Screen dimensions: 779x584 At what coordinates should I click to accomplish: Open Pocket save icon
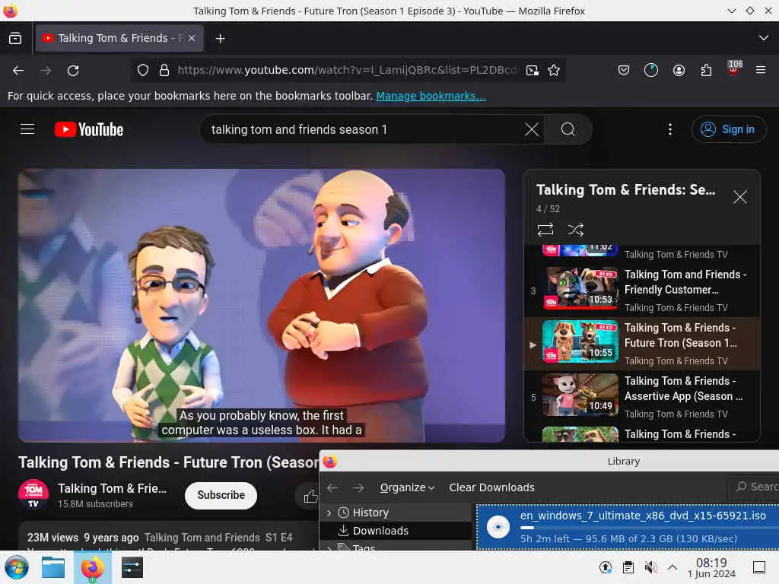[x=624, y=70]
